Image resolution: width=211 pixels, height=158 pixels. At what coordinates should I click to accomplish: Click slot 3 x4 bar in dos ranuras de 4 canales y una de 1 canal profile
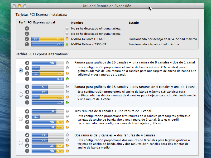(x=48, y=92)
